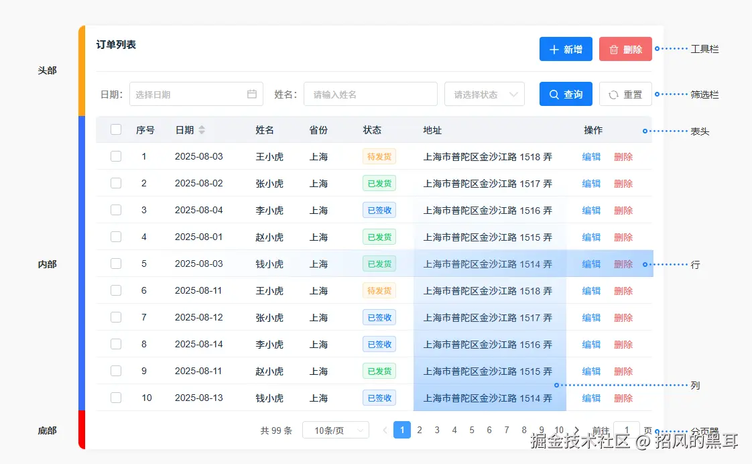This screenshot has height=464, width=752.
Task: Click 编辑 in row 8 dated 2025-08-14
Action: tap(591, 345)
